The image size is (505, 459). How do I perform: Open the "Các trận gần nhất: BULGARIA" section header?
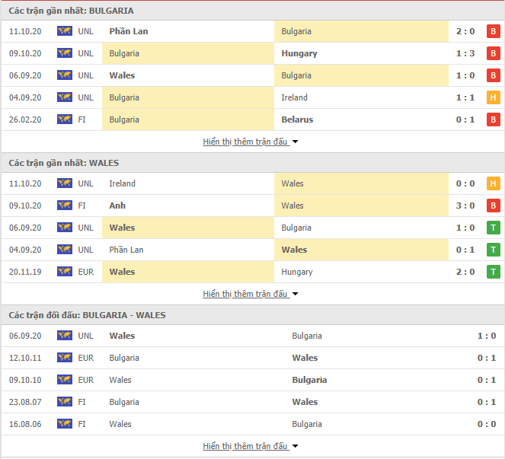pos(71,11)
